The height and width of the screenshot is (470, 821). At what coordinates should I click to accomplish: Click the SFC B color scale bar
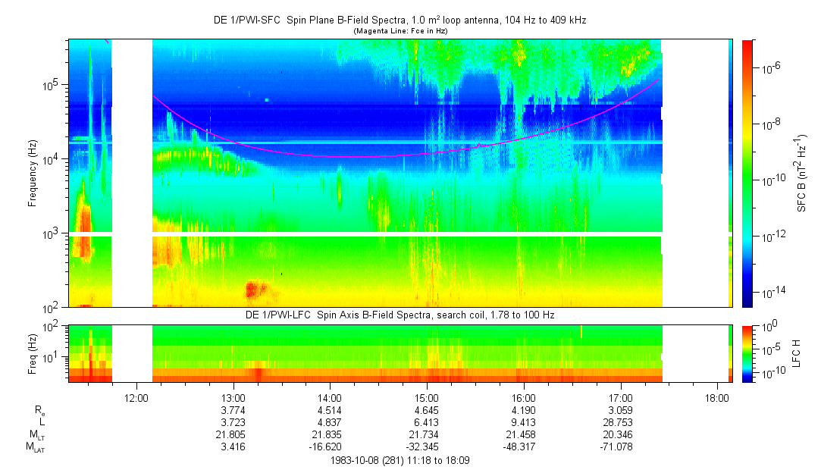point(747,174)
